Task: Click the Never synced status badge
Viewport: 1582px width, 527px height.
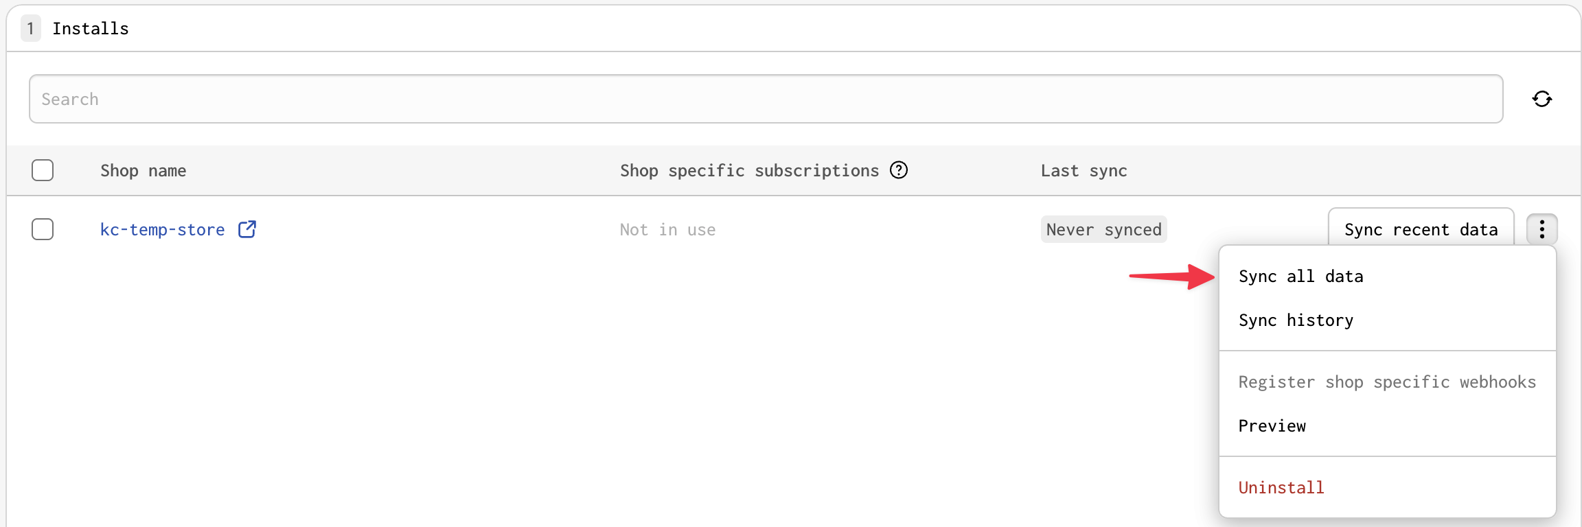Action: 1103,229
